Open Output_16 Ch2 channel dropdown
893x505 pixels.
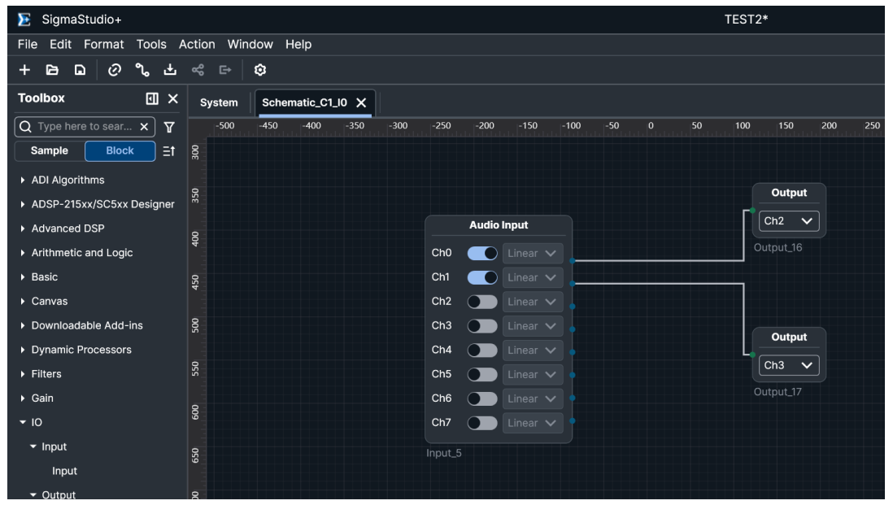pyautogui.click(x=789, y=221)
